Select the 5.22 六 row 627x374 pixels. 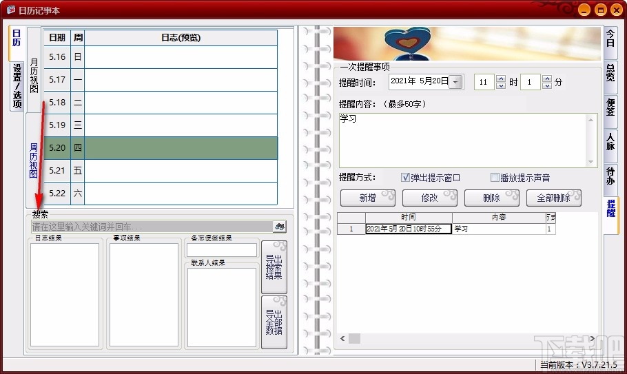161,194
